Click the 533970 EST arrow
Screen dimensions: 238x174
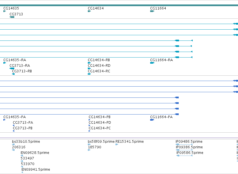[22, 167]
